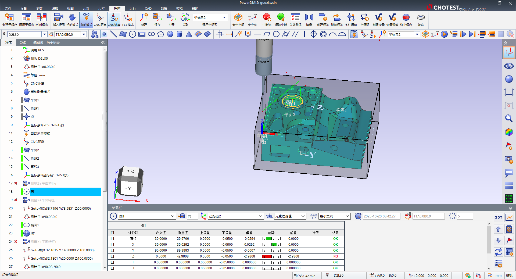Select the cone element tool

pos(189,34)
